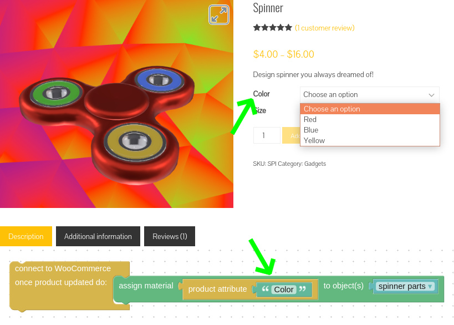This screenshot has width=454, height=325.
Task: Switch to the Description tab
Action: point(26,236)
